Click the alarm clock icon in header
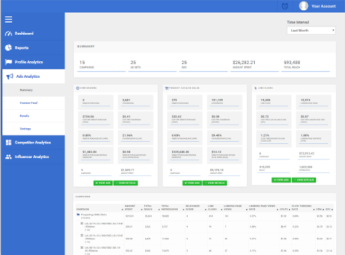345x255 pixels. (286, 6)
